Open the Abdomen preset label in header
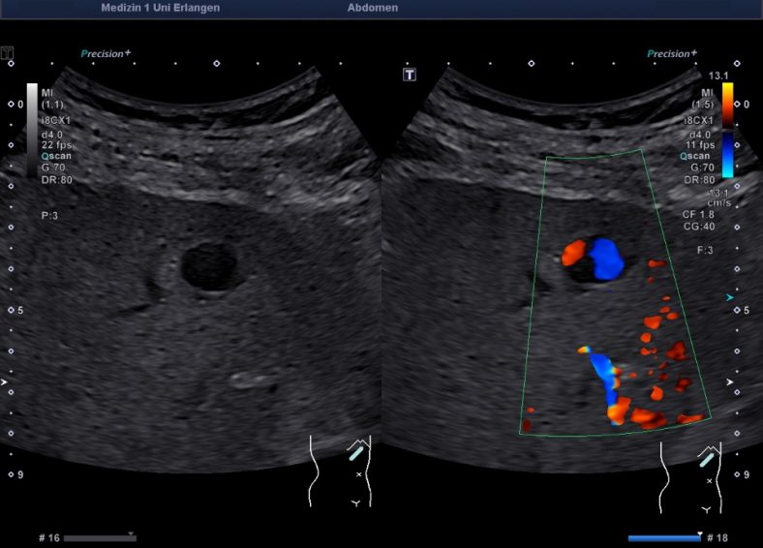The image size is (763, 548). [x=372, y=8]
